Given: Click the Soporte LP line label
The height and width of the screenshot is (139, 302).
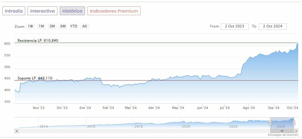Looking at the screenshot, I should click(x=35, y=78).
